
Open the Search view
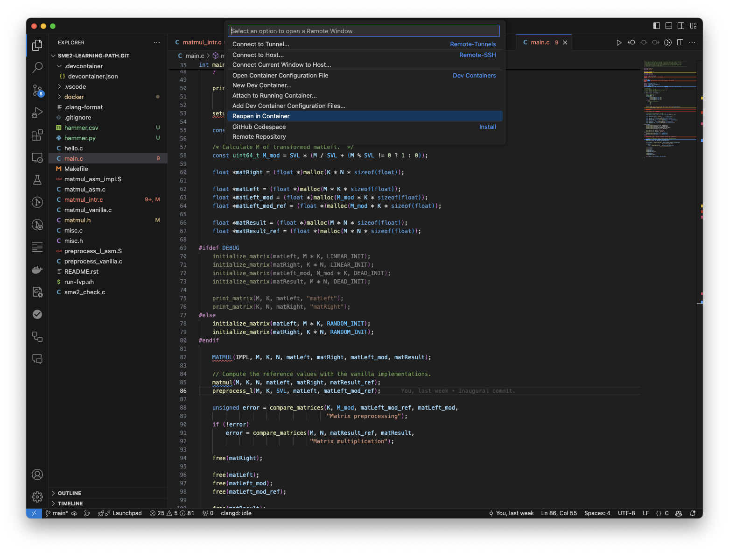pos(37,68)
